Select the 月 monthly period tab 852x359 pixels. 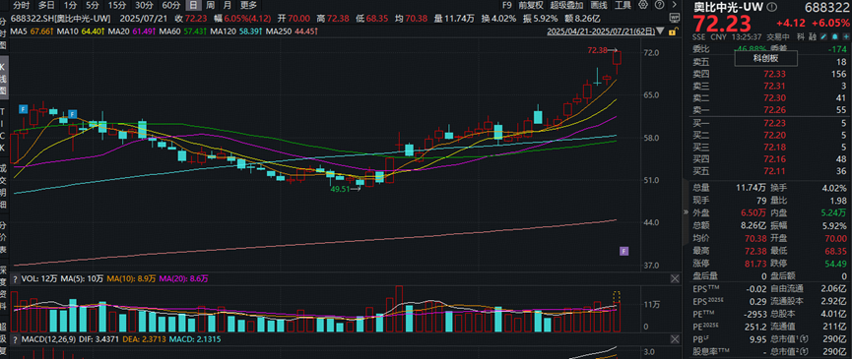click(x=228, y=6)
